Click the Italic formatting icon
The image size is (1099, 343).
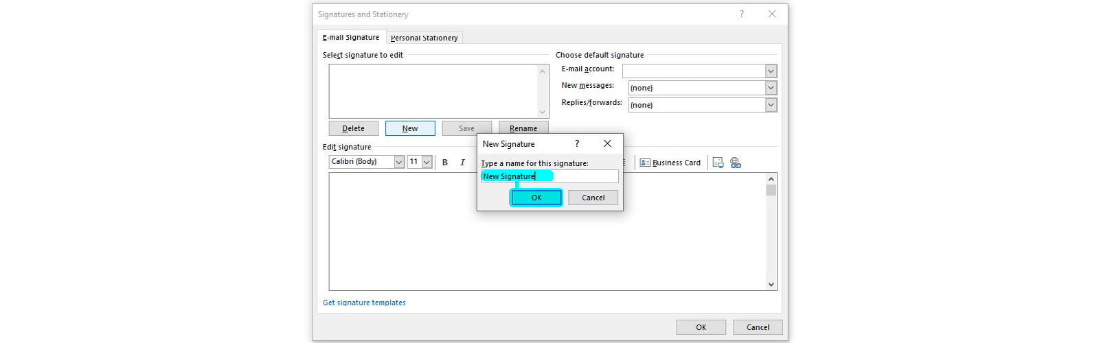[462, 163]
